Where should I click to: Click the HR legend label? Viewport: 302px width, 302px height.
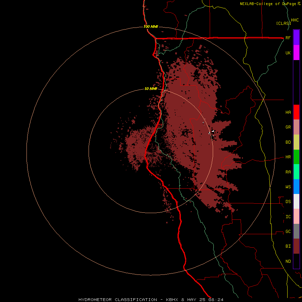pyautogui.click(x=288, y=157)
